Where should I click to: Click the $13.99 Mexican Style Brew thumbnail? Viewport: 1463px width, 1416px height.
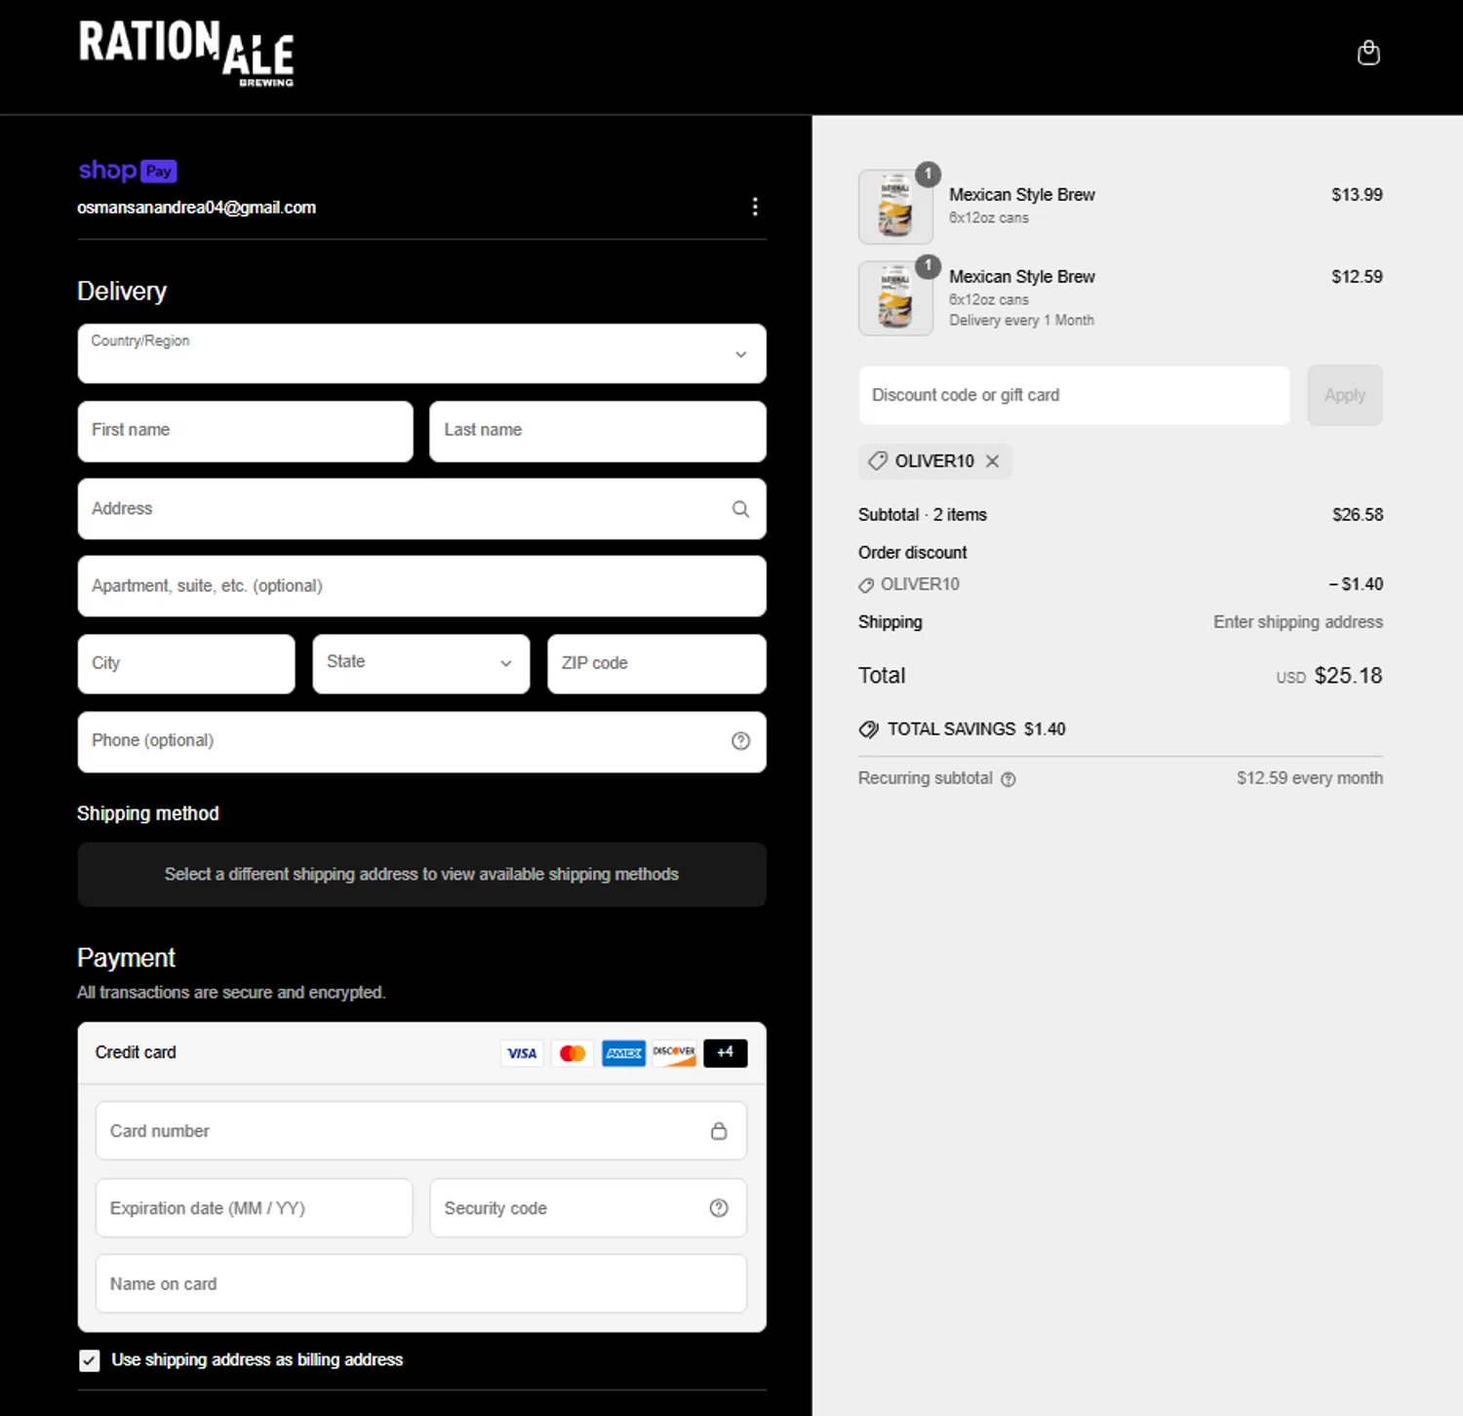(895, 207)
